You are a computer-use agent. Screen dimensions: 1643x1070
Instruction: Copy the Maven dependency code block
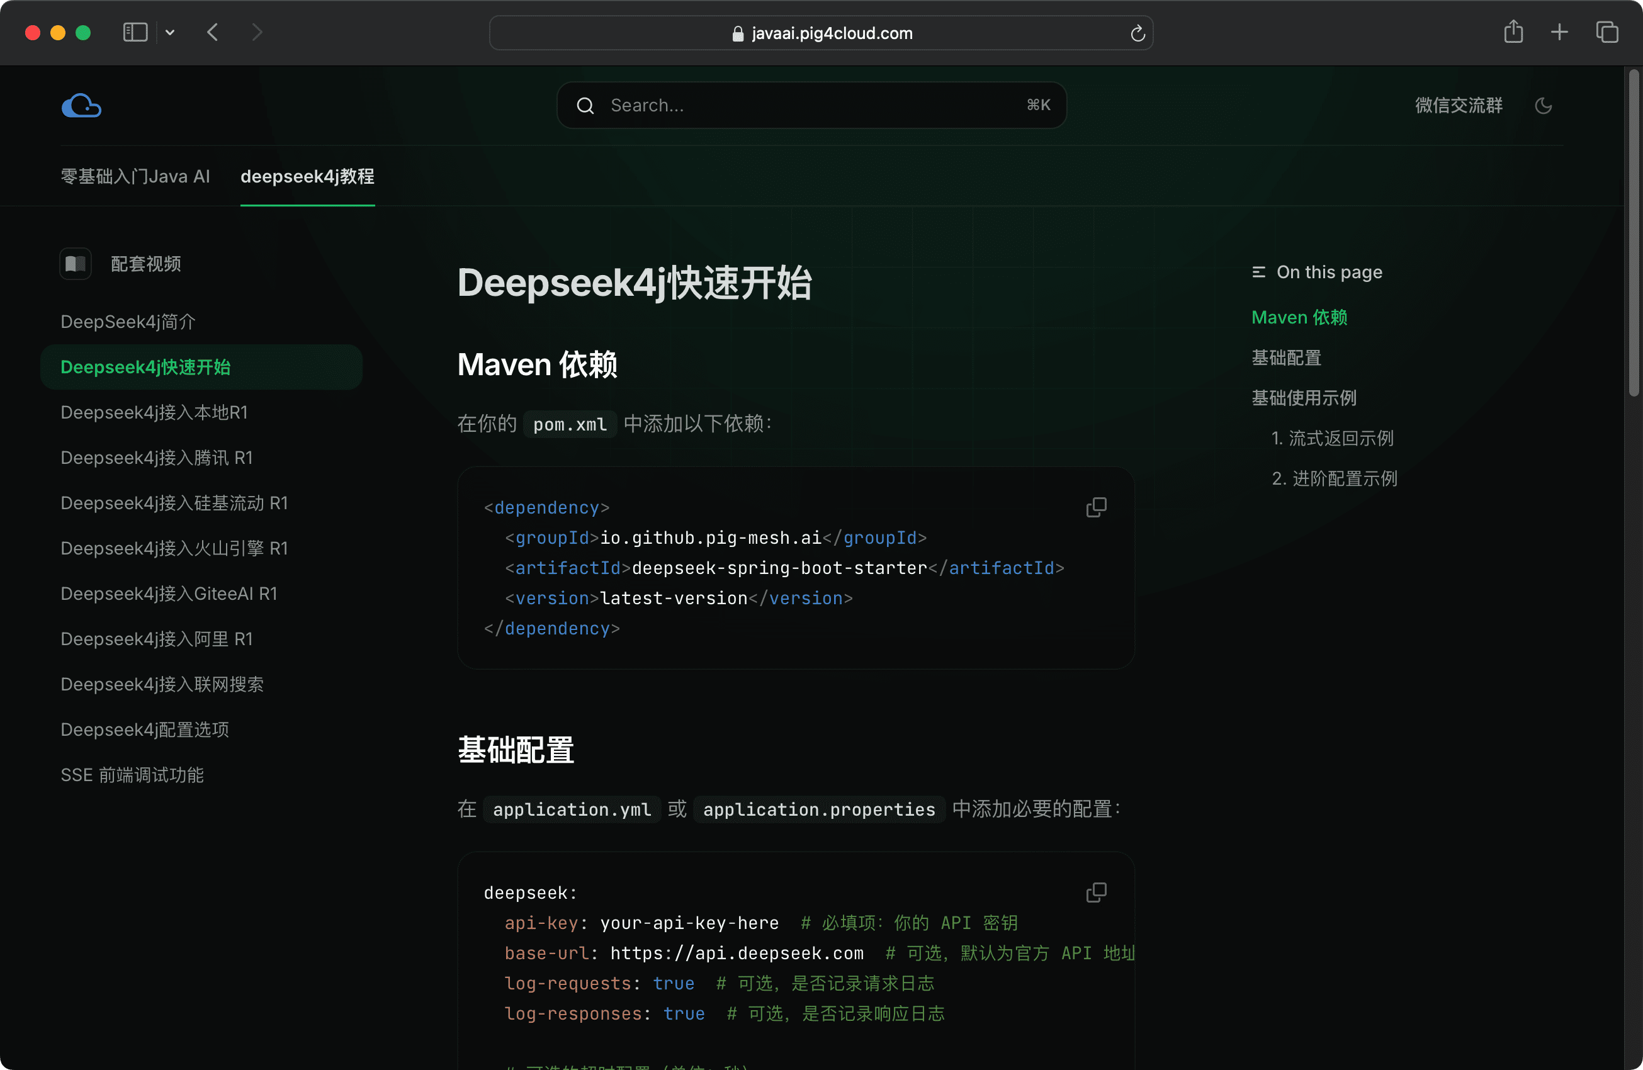[x=1095, y=507]
